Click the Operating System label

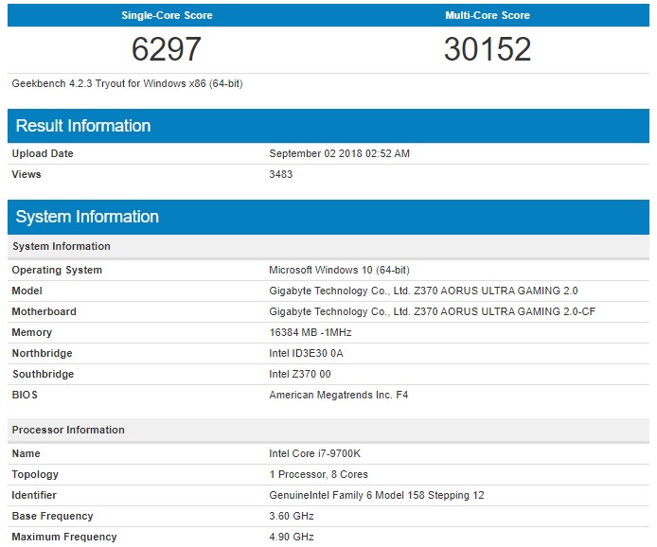(57, 270)
